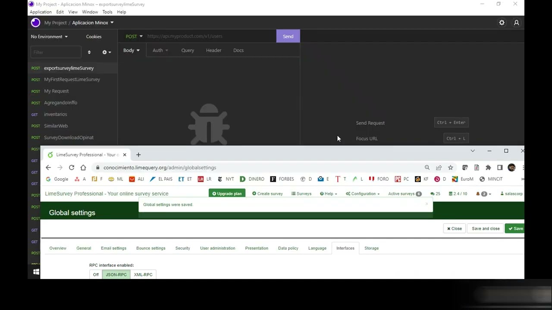Viewport: 552px width, 310px height.
Task: Click the address bar URL
Action: 160,167
